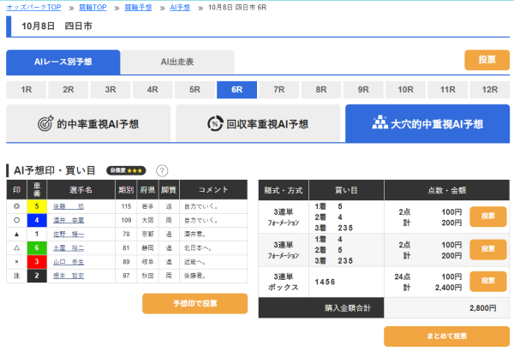Click the green car number 6 cell
The image size is (514, 357).
click(37, 248)
